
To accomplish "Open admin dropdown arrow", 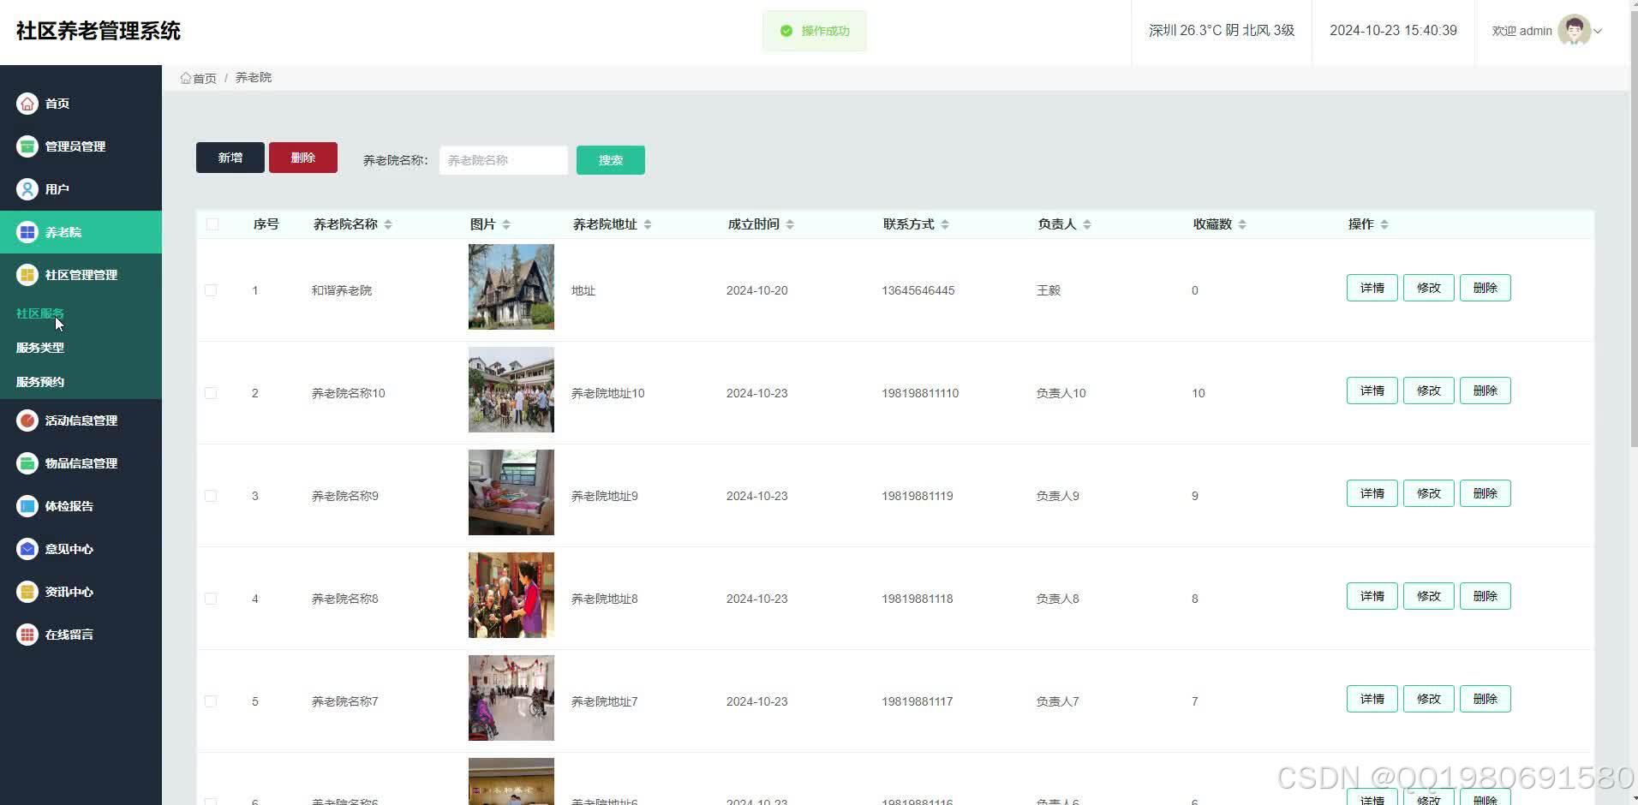I will click(x=1598, y=31).
